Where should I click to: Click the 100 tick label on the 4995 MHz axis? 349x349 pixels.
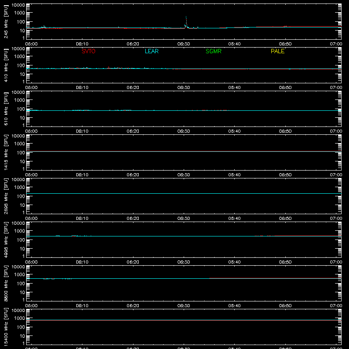click(21, 240)
